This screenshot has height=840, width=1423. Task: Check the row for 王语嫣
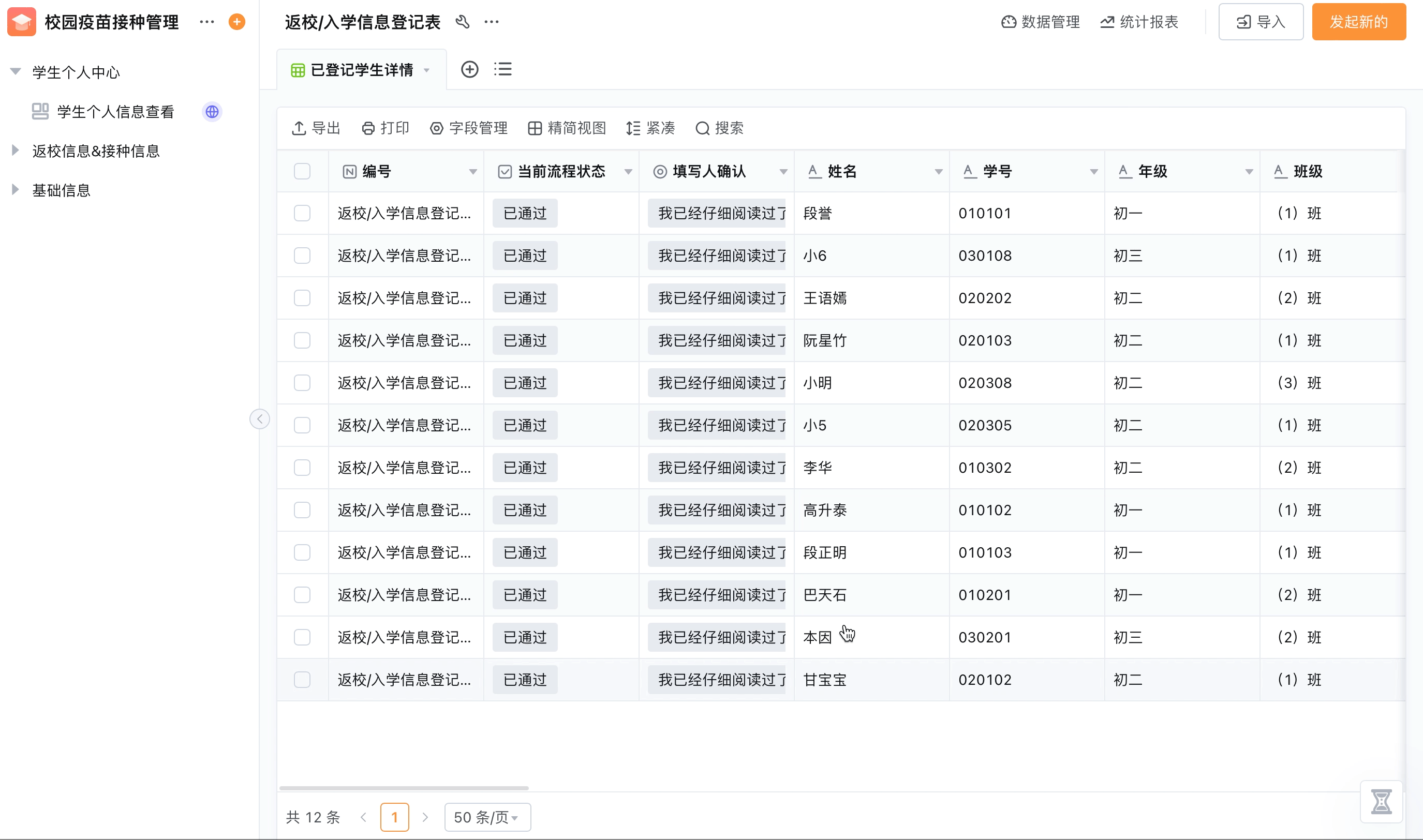(x=302, y=298)
